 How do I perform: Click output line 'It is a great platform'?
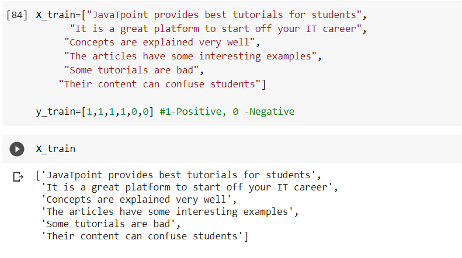pyautogui.click(x=189, y=188)
